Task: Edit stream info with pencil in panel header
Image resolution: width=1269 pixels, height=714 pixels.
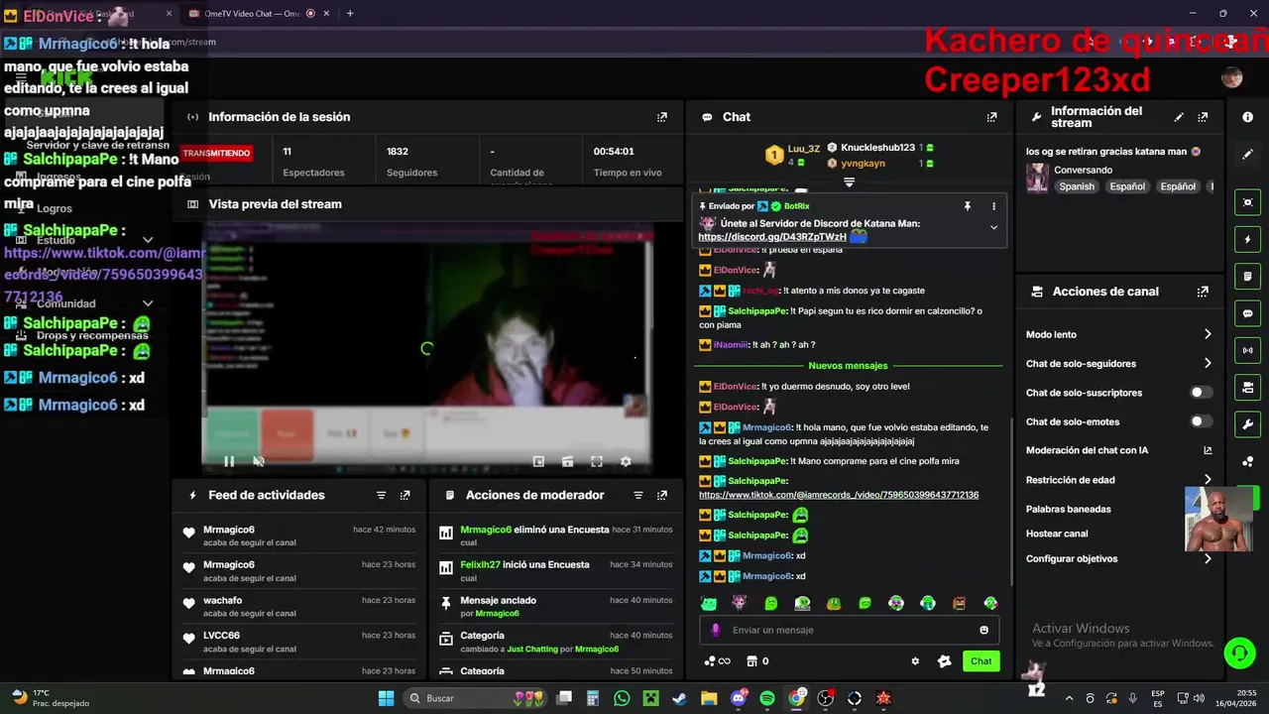Action: click(1179, 117)
